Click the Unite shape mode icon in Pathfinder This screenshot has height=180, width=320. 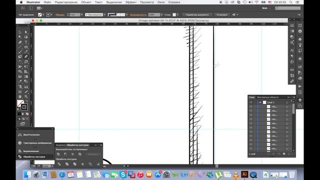click(58, 154)
